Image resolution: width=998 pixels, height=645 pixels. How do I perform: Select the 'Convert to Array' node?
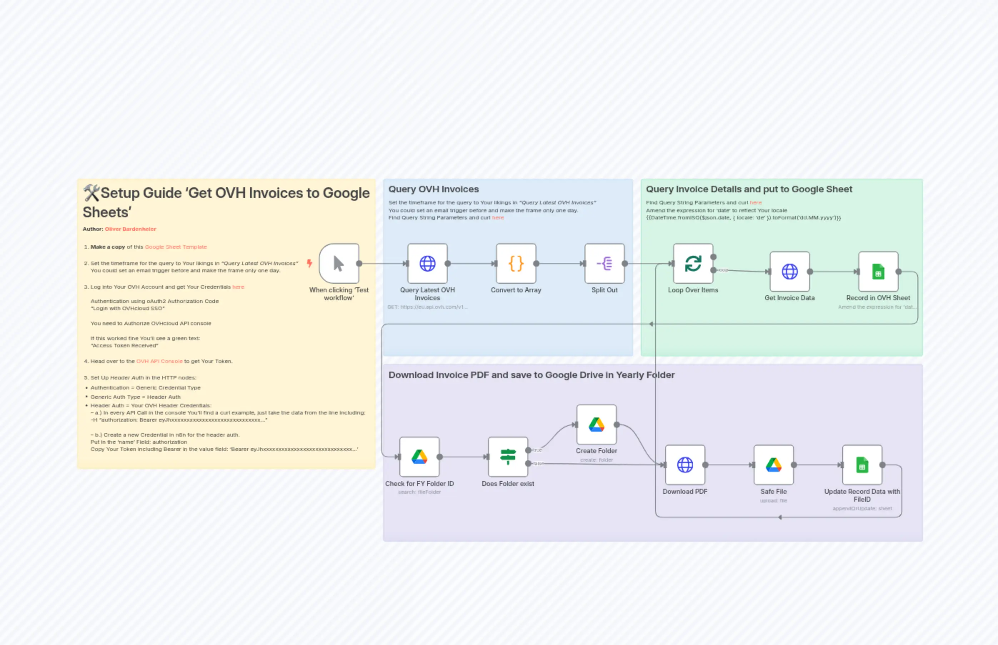(x=516, y=264)
